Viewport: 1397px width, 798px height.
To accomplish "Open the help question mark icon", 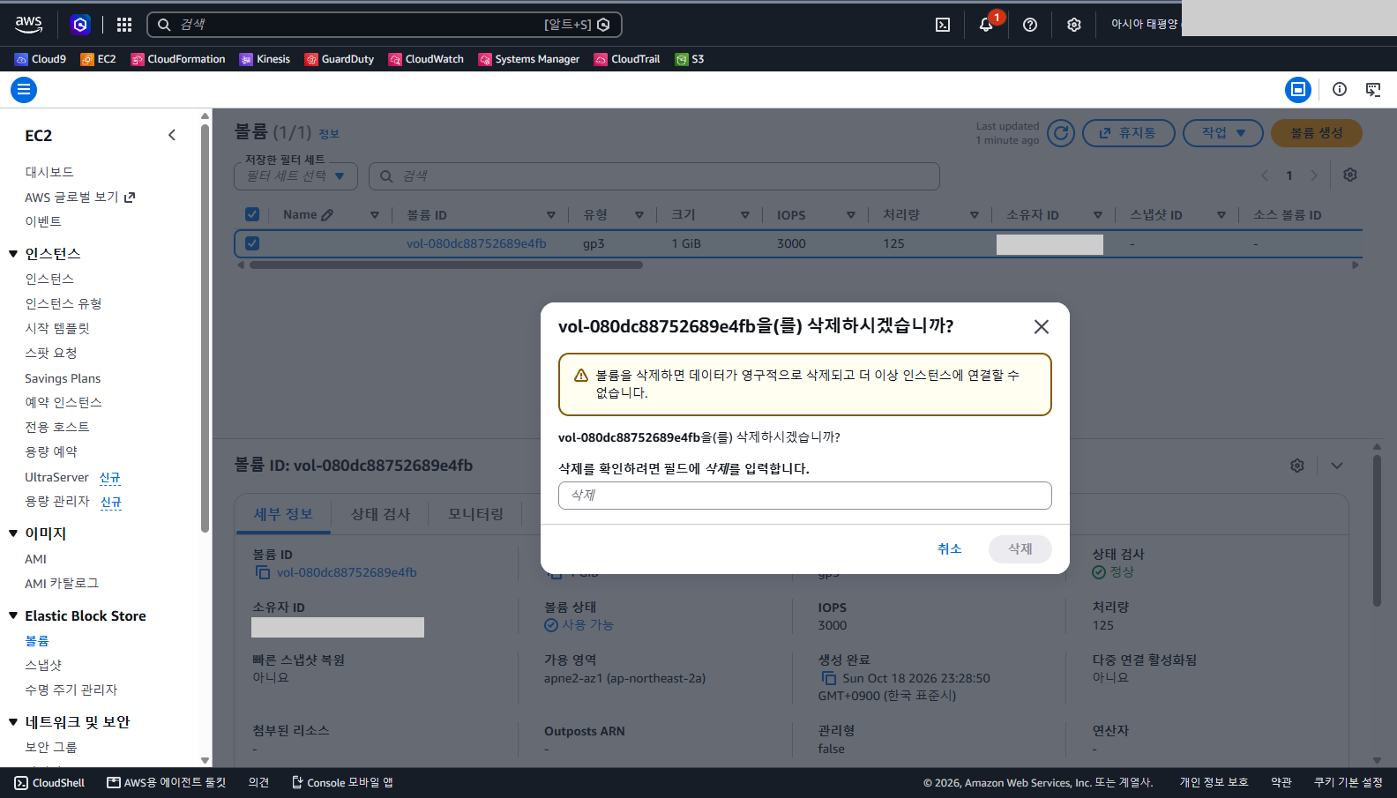I will (1030, 25).
